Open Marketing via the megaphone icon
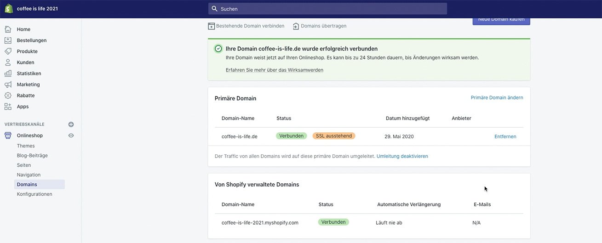 [8, 85]
